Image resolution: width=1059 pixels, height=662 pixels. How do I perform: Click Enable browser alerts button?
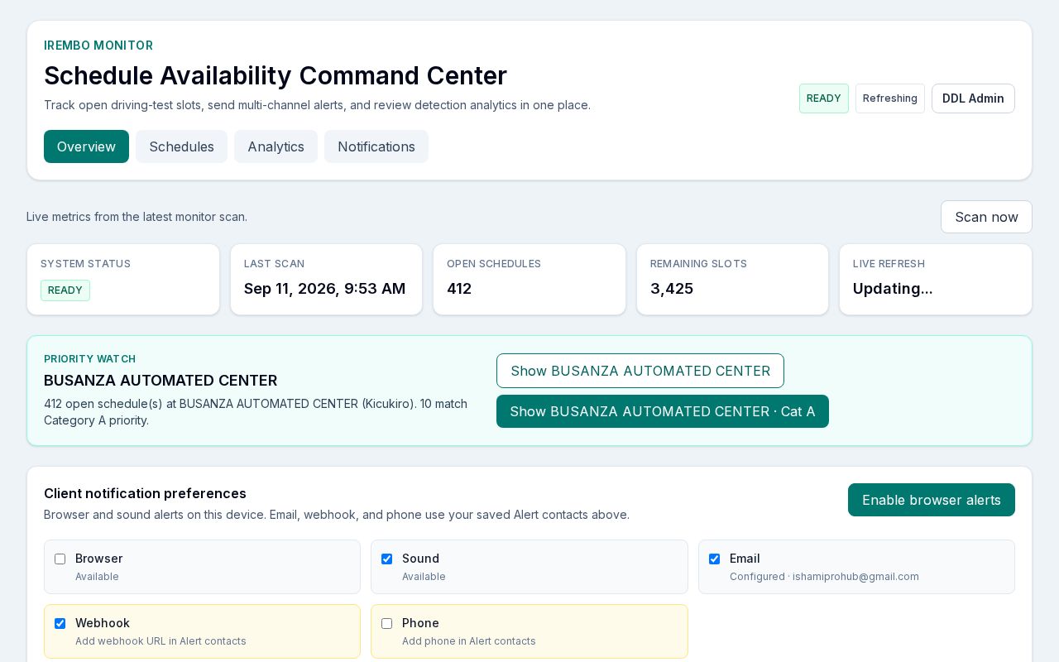tap(932, 500)
